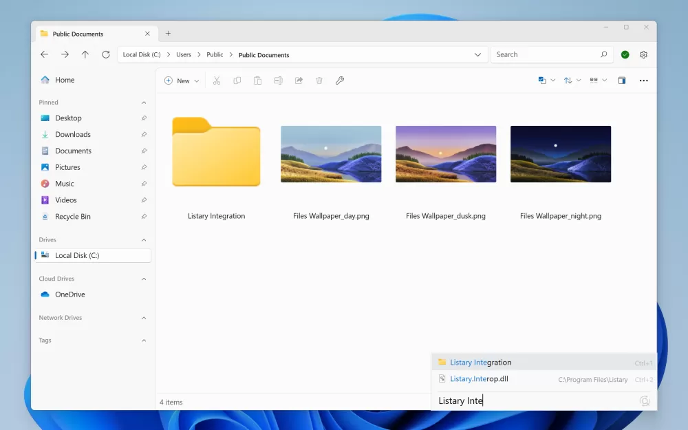Unpin Music using its pin icon
The width and height of the screenshot is (688, 430).
coord(144,184)
